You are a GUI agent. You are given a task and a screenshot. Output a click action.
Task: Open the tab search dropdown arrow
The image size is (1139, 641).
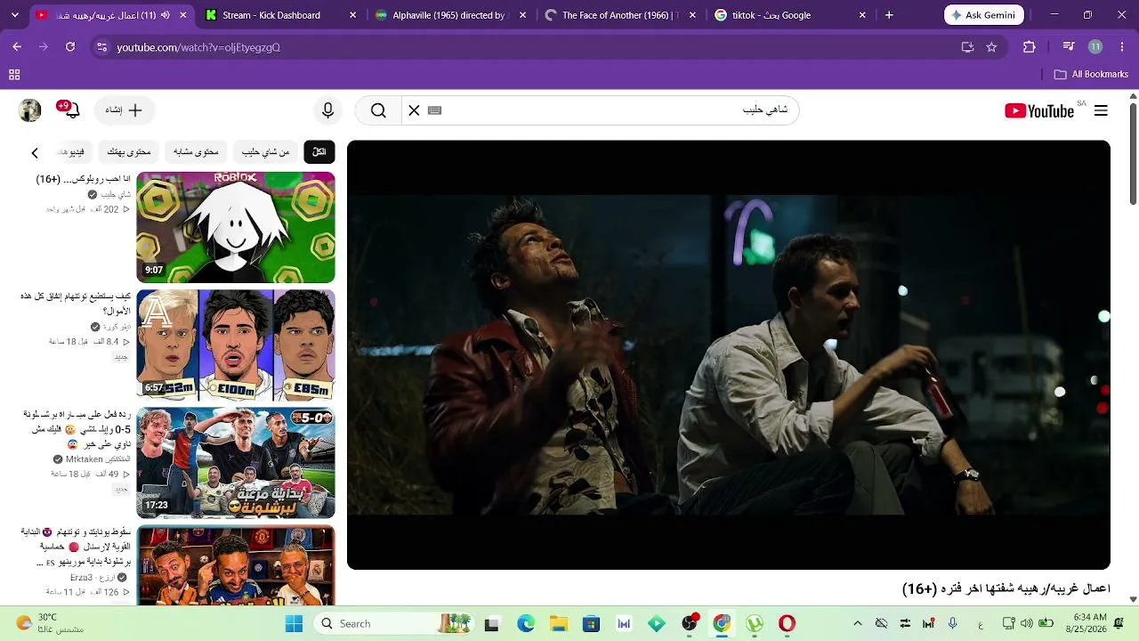point(14,15)
